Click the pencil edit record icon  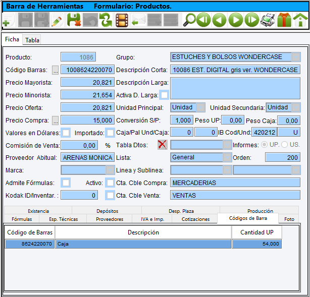(x=57, y=21)
